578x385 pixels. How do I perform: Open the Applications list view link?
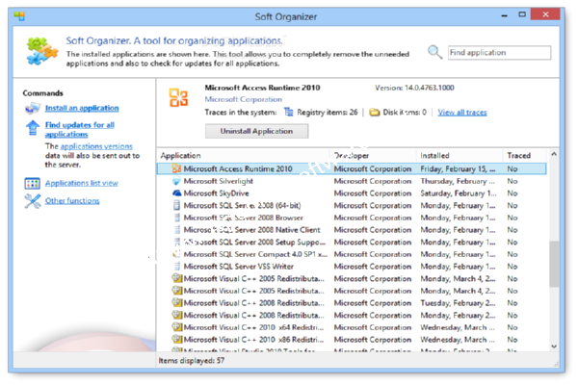(82, 183)
